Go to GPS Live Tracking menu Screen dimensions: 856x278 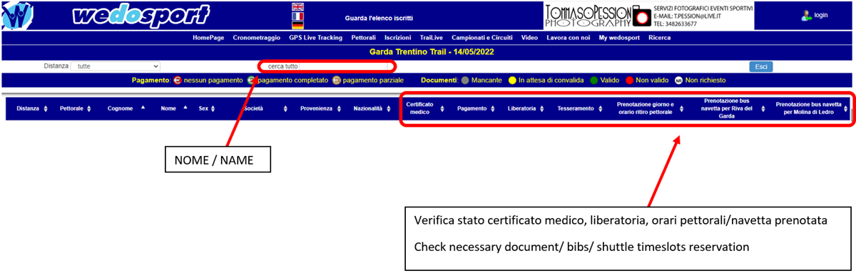tap(315, 37)
